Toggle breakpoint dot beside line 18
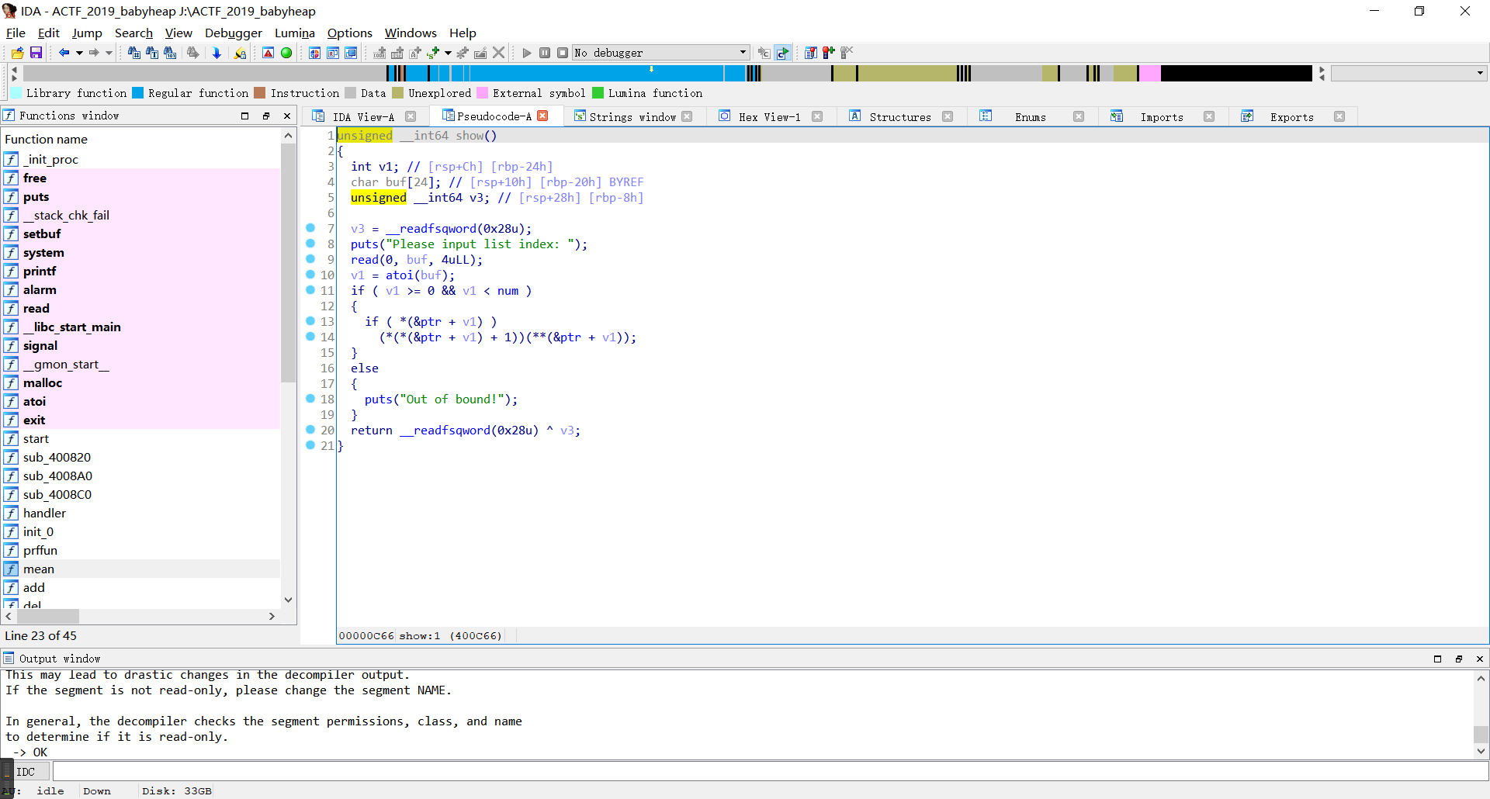The image size is (1490, 799). point(310,399)
